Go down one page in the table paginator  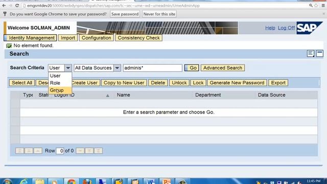click(89, 151)
